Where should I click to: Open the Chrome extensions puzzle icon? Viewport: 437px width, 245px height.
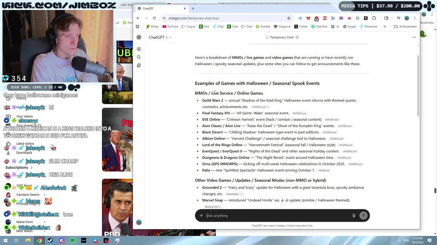[374, 18]
